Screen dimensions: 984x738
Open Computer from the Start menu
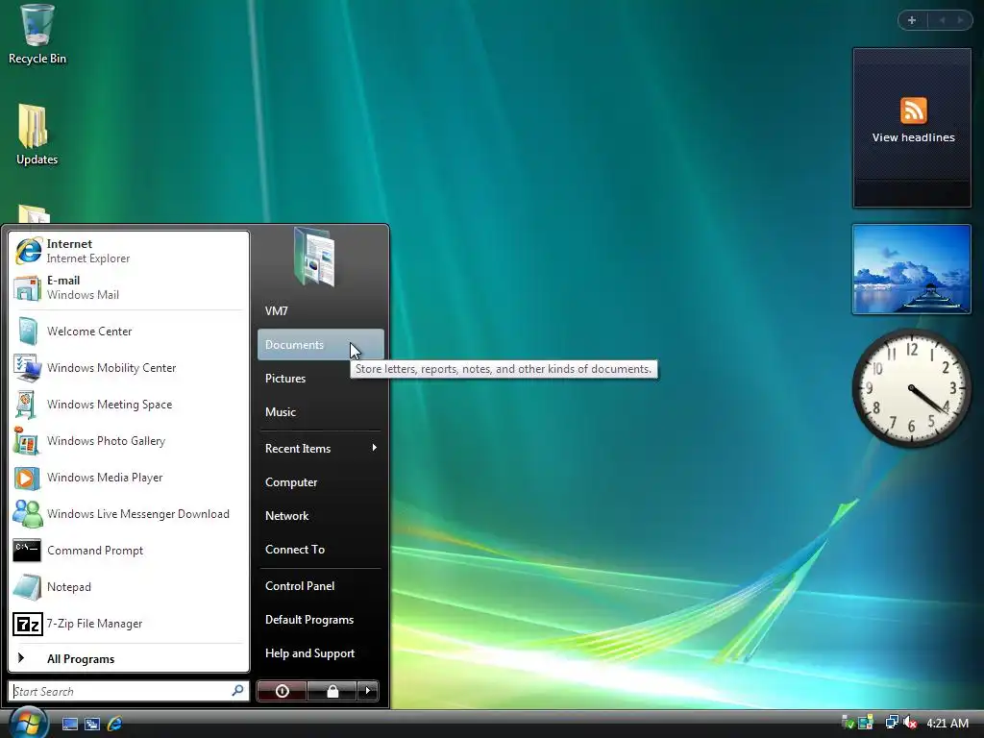point(321,482)
